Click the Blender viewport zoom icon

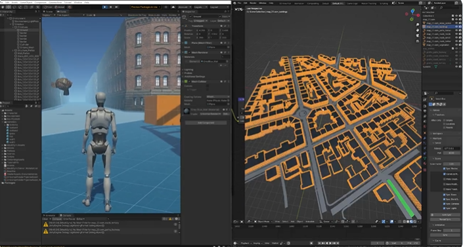tap(418, 25)
